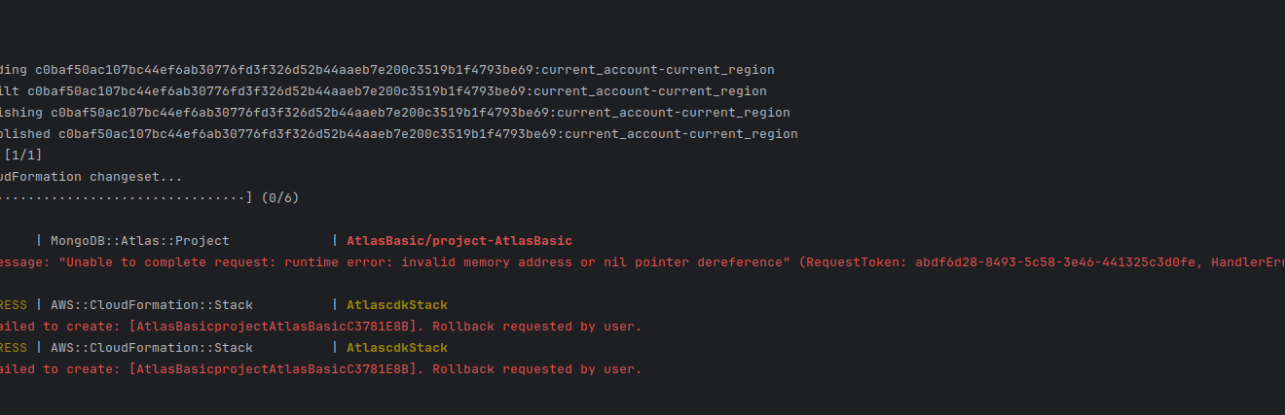Image resolution: width=1285 pixels, height=415 pixels.
Task: Click the "[1/1]" stack counter
Action: click(x=22, y=156)
